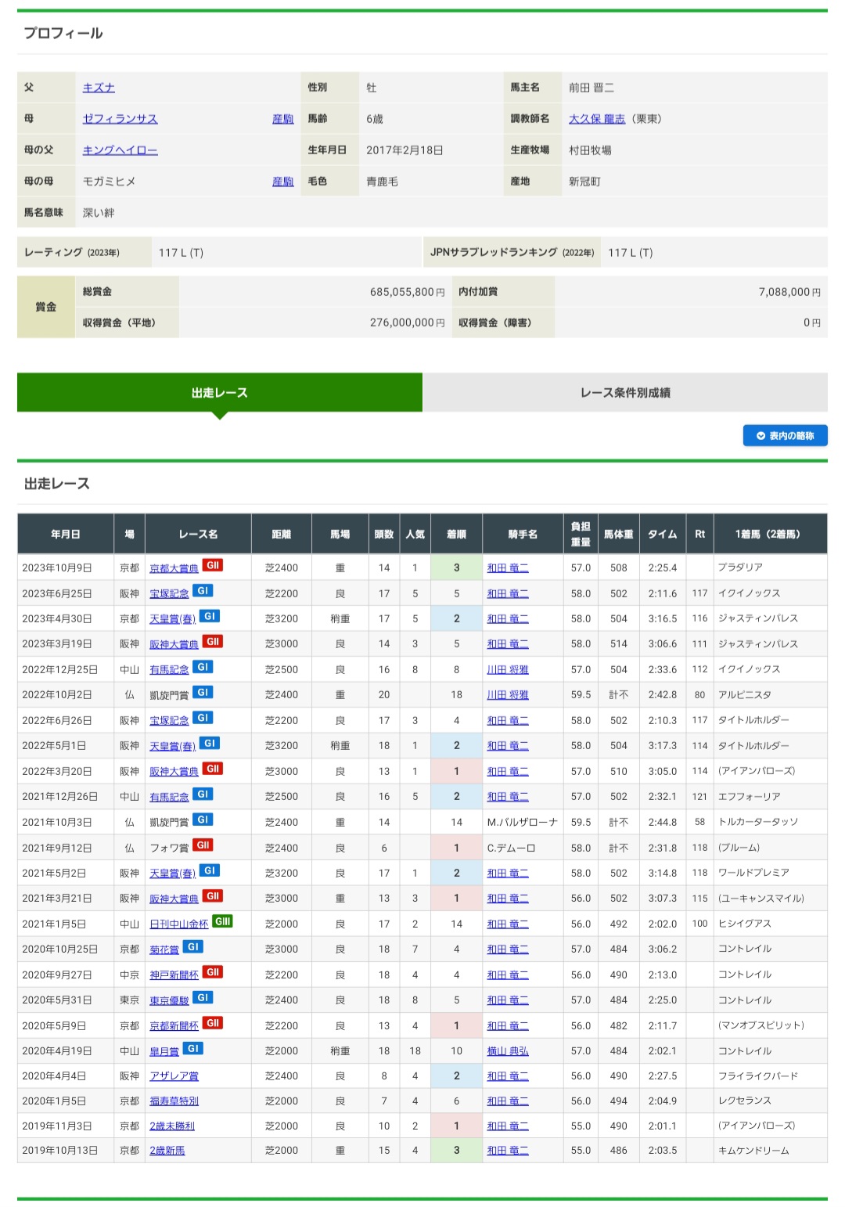Open 京都大賞典 race on 2023年10月9日

point(174,568)
